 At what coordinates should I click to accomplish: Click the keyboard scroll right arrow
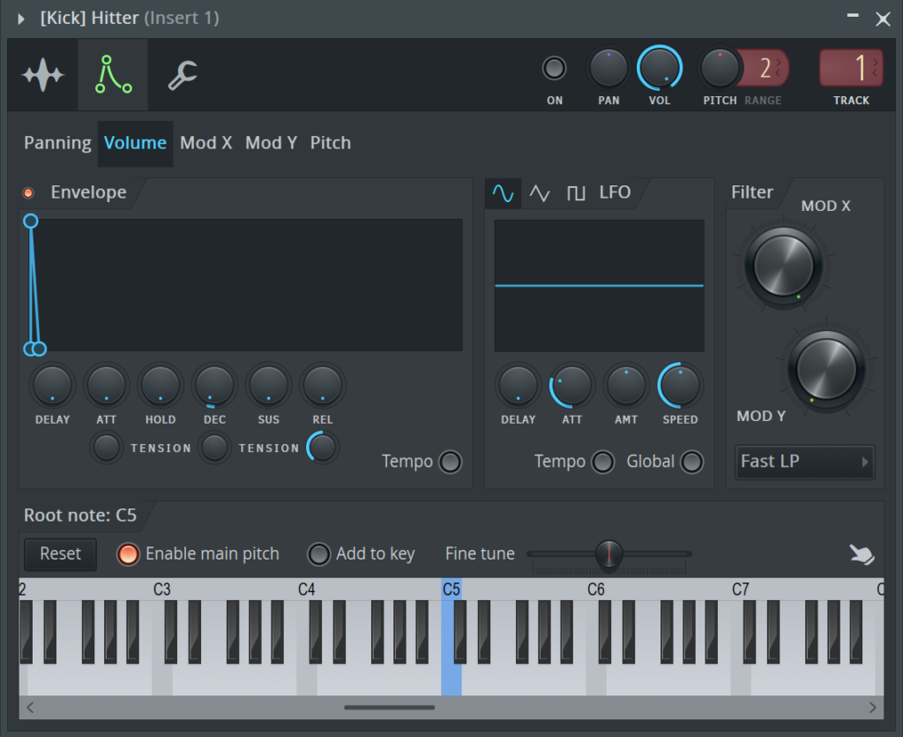click(872, 708)
